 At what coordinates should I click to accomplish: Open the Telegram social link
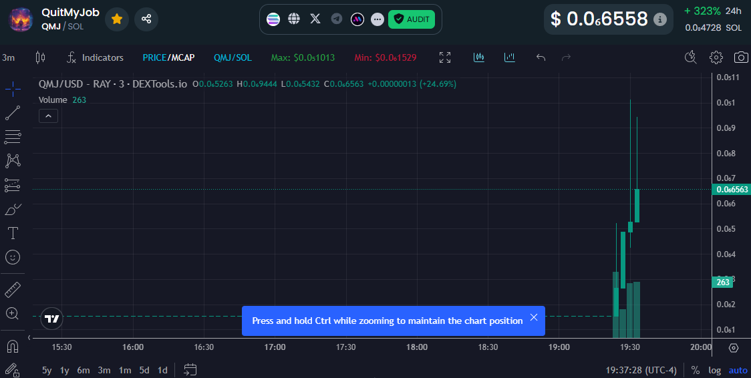[x=337, y=19]
